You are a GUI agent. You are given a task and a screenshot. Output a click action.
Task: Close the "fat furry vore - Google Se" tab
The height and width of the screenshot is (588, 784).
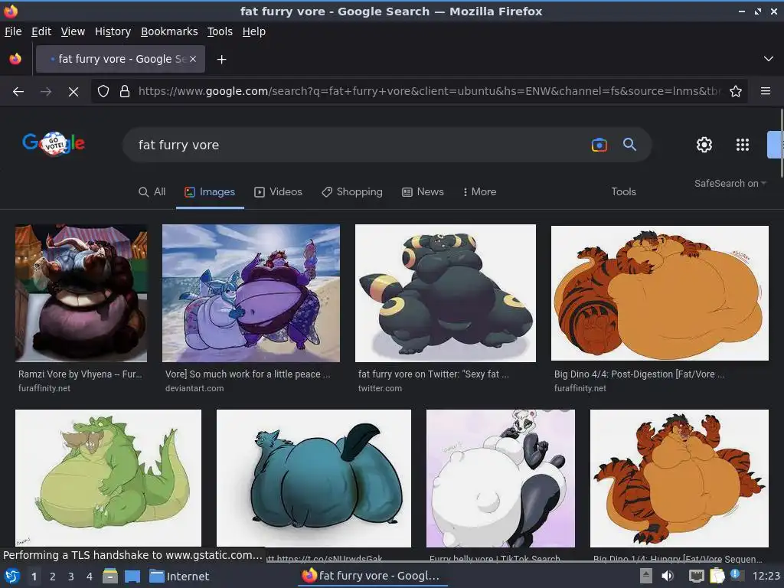(x=193, y=59)
